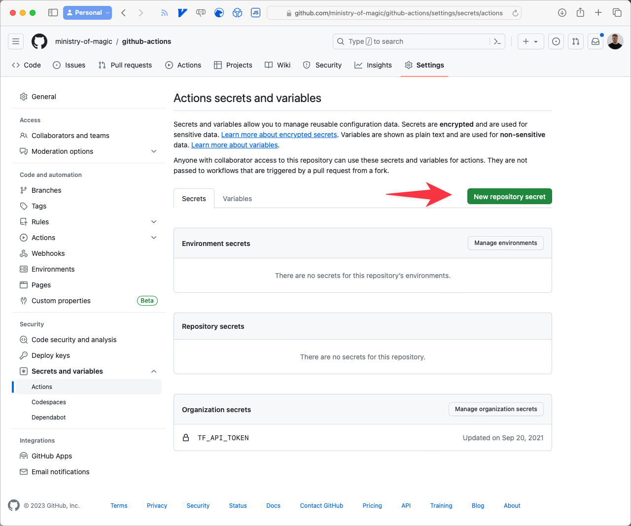The image size is (631, 526).
Task: Open the notifications inbox icon
Action: pos(596,41)
